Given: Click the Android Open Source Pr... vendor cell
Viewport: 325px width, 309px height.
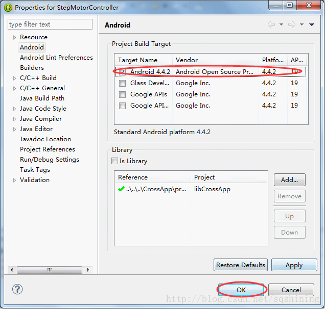Looking at the screenshot, I should 215,72.
